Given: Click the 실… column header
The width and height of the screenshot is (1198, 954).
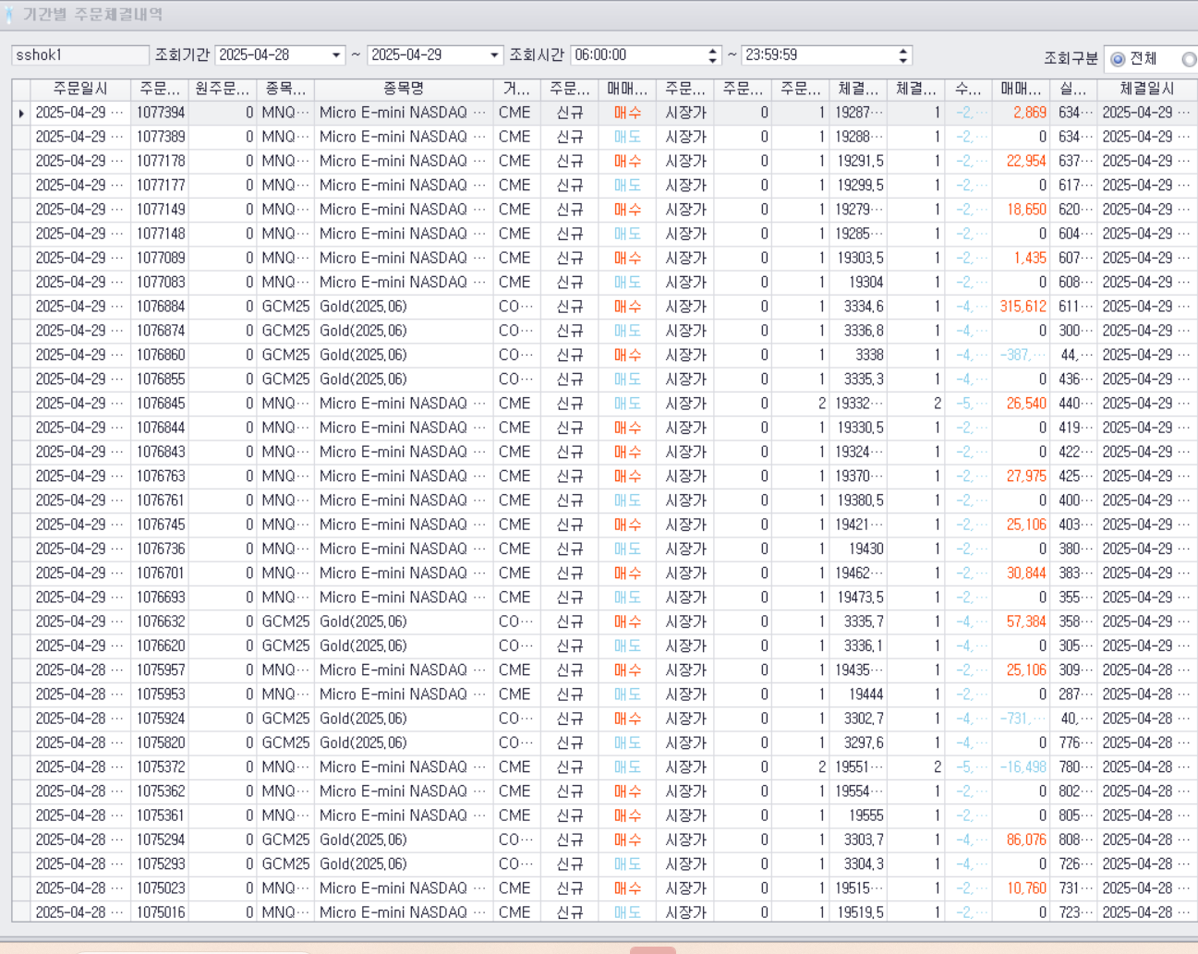Looking at the screenshot, I should pos(1072,89).
